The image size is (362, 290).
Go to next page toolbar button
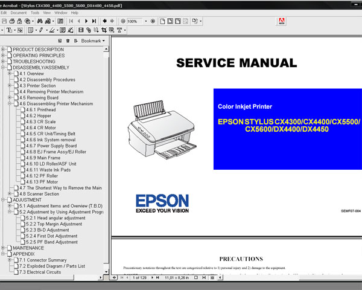click(x=86, y=21)
